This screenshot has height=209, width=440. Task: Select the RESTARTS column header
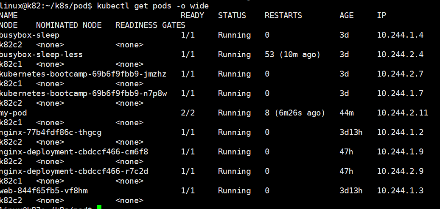click(283, 15)
